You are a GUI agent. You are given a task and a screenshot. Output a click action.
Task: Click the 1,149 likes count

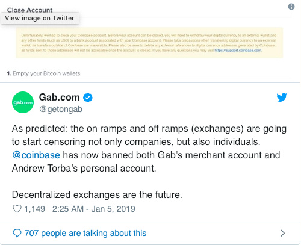pos(34,209)
